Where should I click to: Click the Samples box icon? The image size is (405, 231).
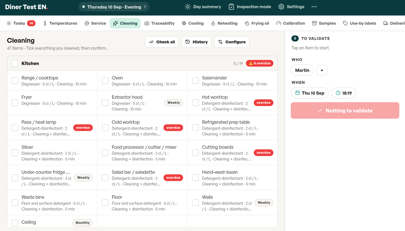coord(314,23)
